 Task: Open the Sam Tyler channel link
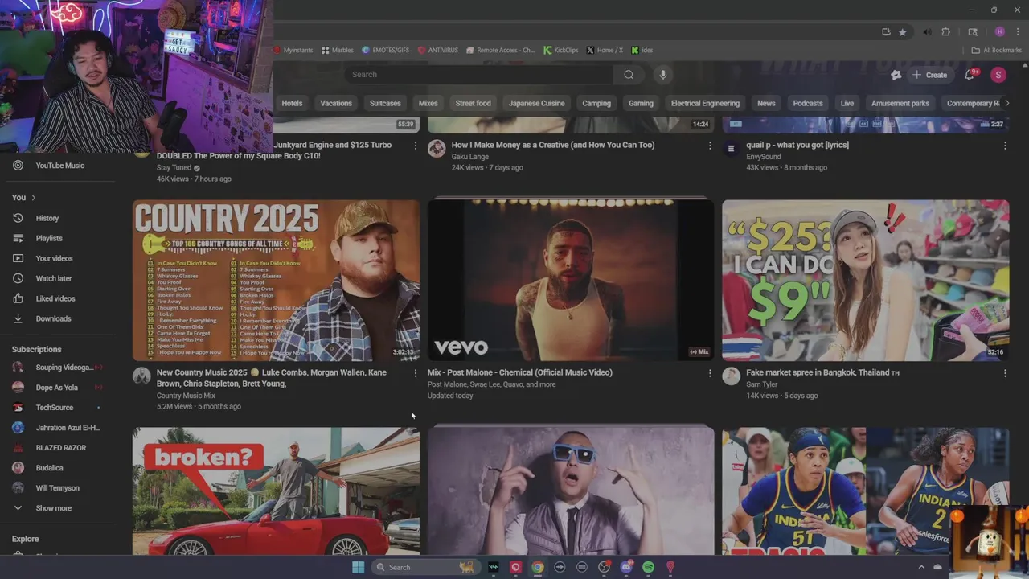tap(761, 384)
